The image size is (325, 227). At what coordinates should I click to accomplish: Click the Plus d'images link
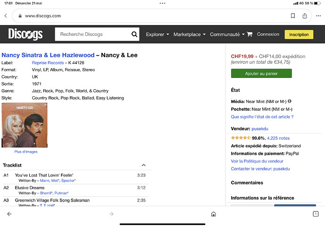point(26,152)
